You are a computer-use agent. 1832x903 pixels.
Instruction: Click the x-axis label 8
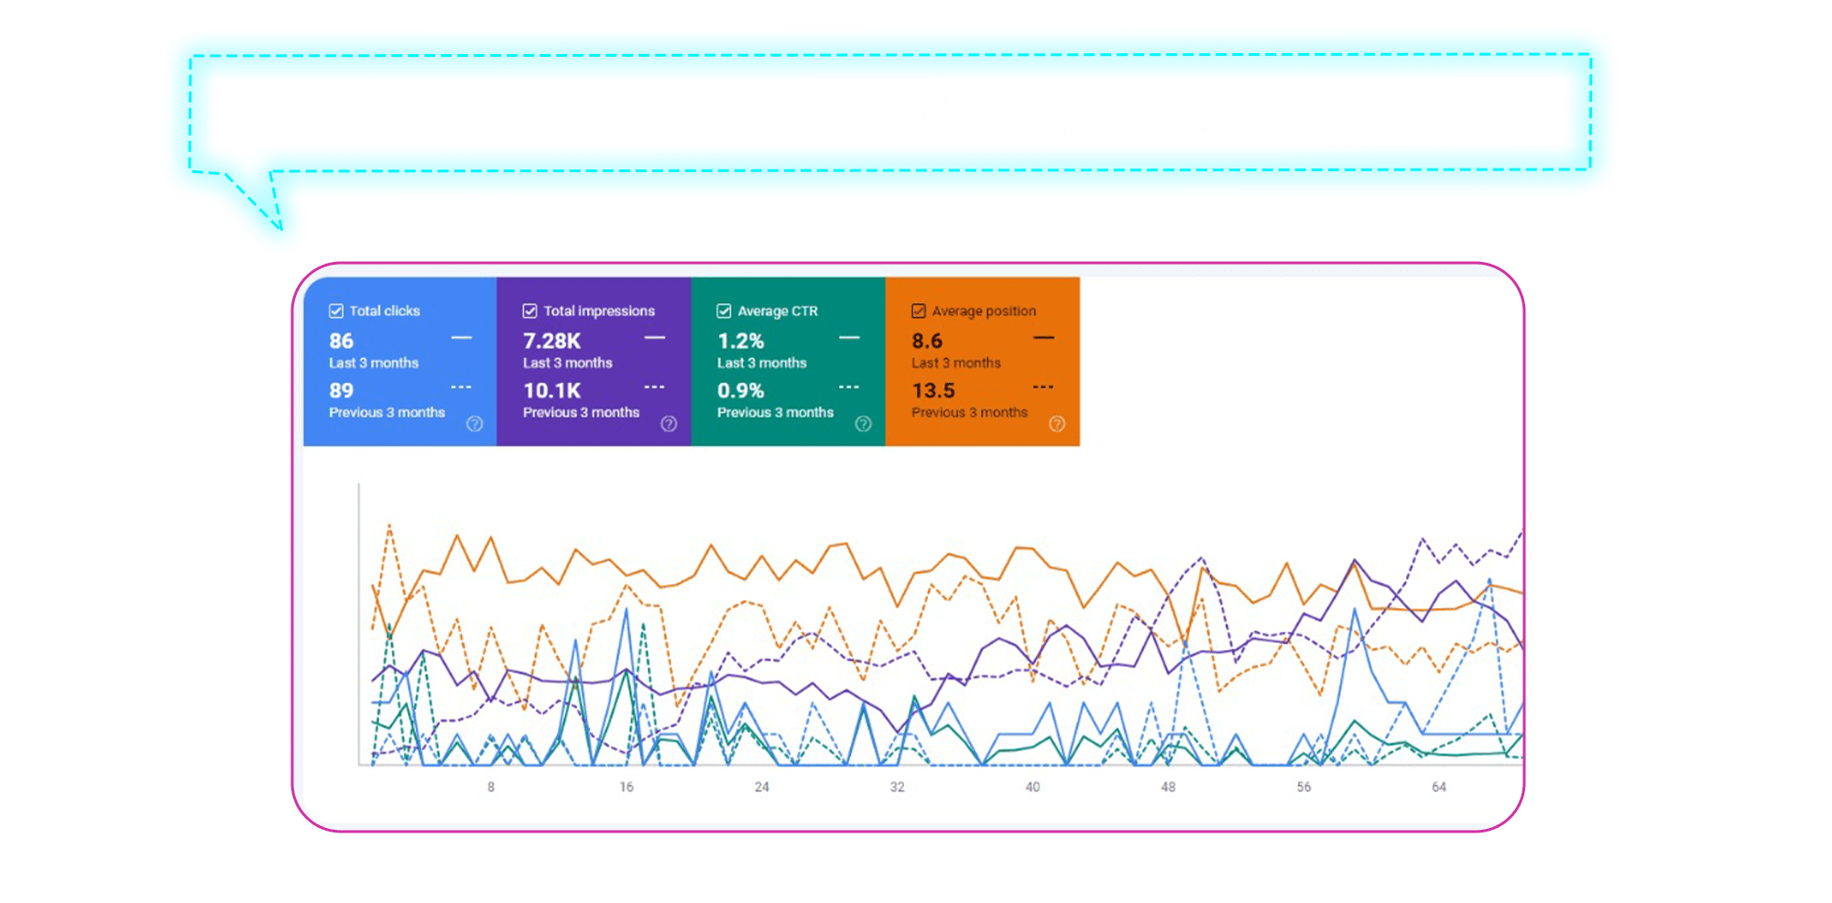491,787
